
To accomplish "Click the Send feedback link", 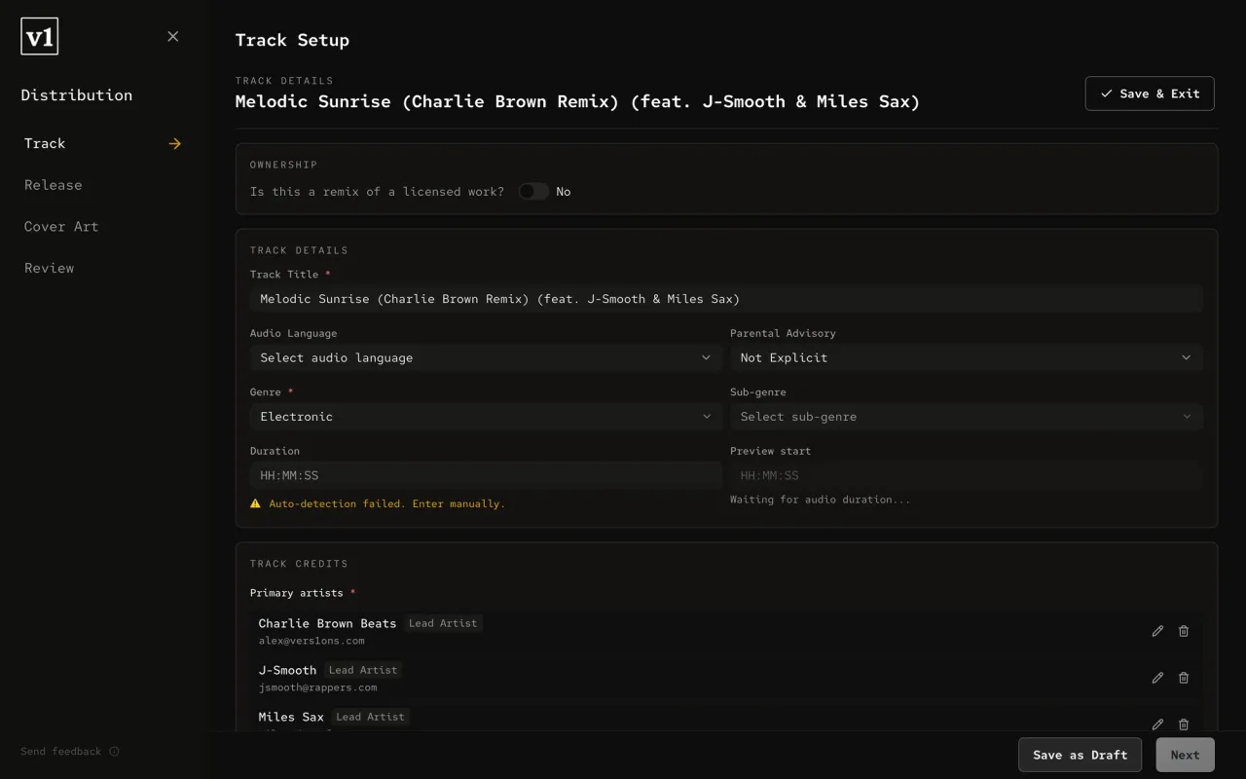I will point(60,752).
